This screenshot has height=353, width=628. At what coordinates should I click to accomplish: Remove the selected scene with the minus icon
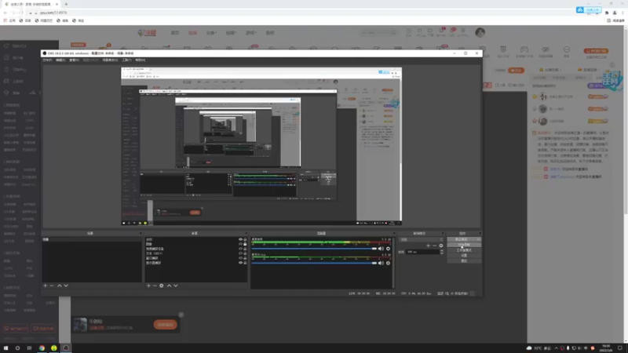pyautogui.click(x=52, y=286)
